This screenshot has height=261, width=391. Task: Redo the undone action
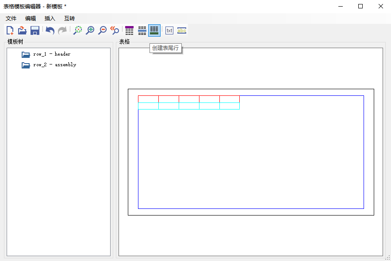[62, 30]
